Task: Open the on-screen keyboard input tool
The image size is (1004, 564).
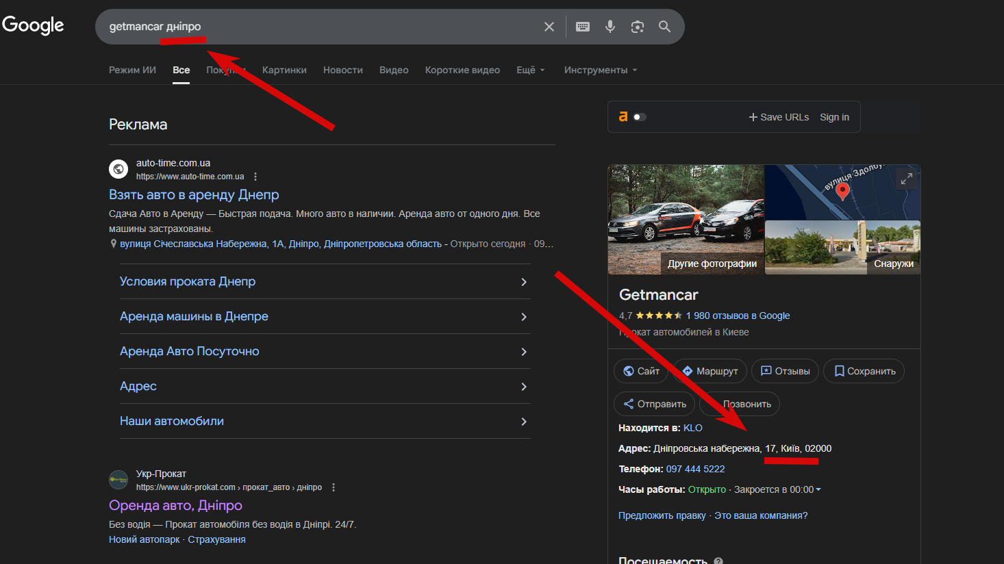Action: [x=583, y=27]
